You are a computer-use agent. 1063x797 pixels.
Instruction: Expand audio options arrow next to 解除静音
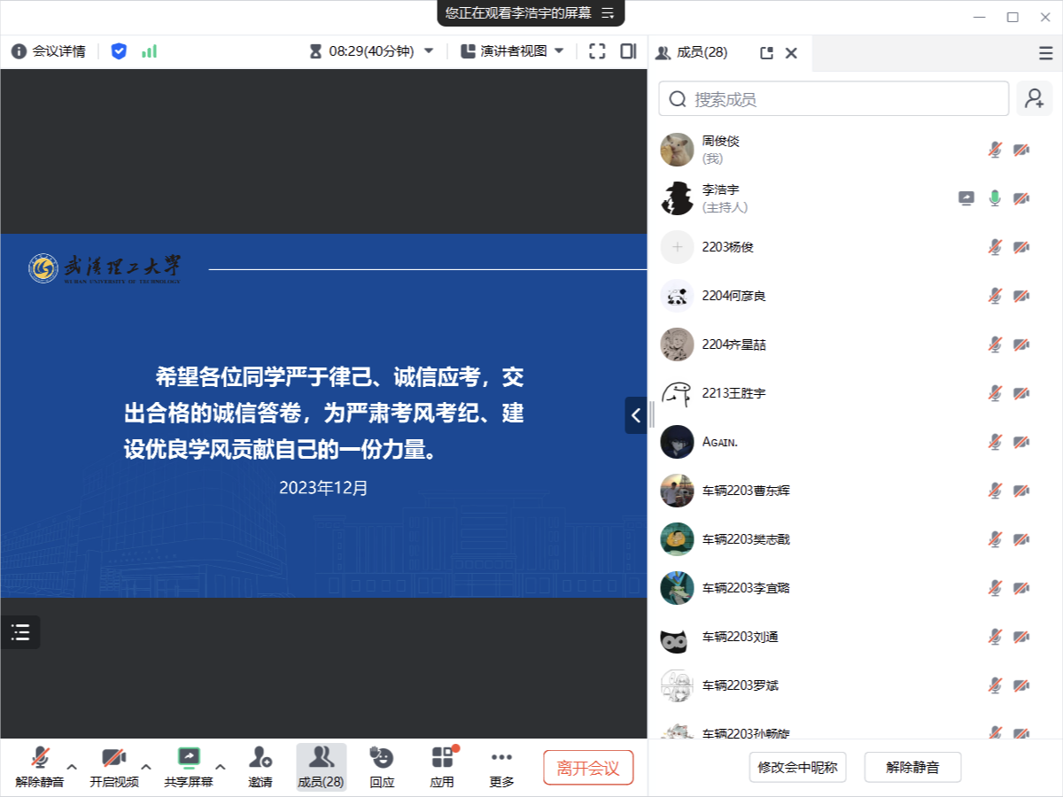pos(73,766)
